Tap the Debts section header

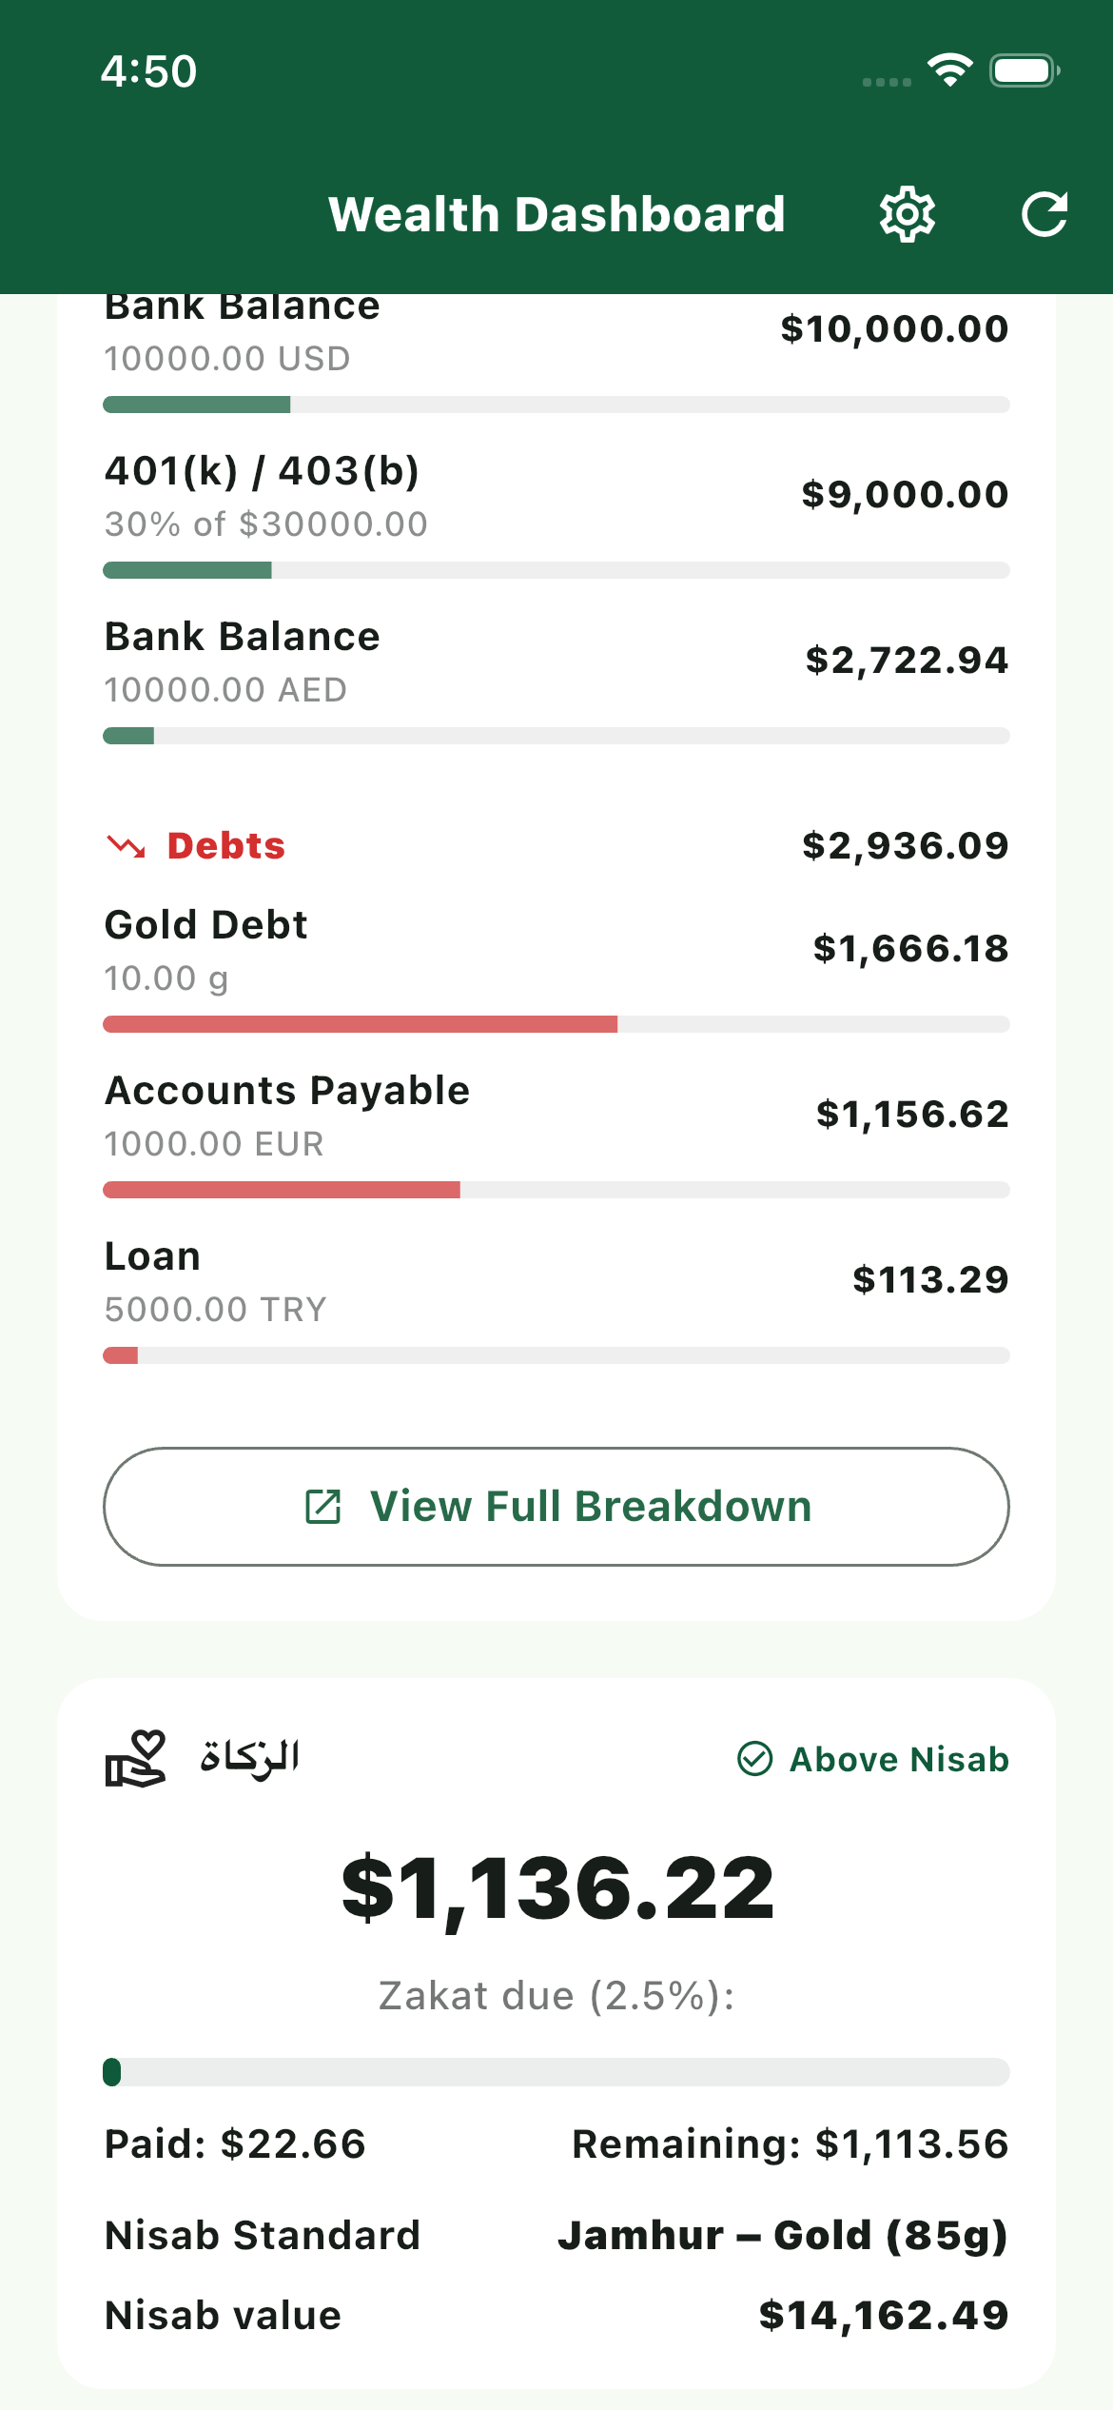pyautogui.click(x=226, y=845)
